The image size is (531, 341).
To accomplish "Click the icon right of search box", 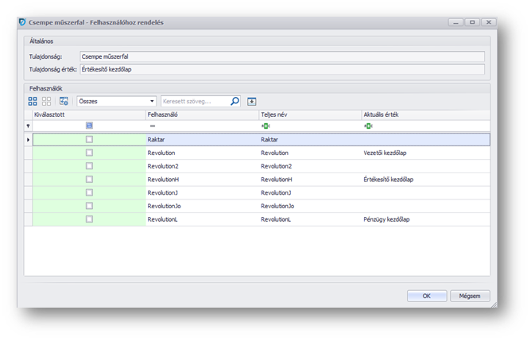I will tap(252, 102).
